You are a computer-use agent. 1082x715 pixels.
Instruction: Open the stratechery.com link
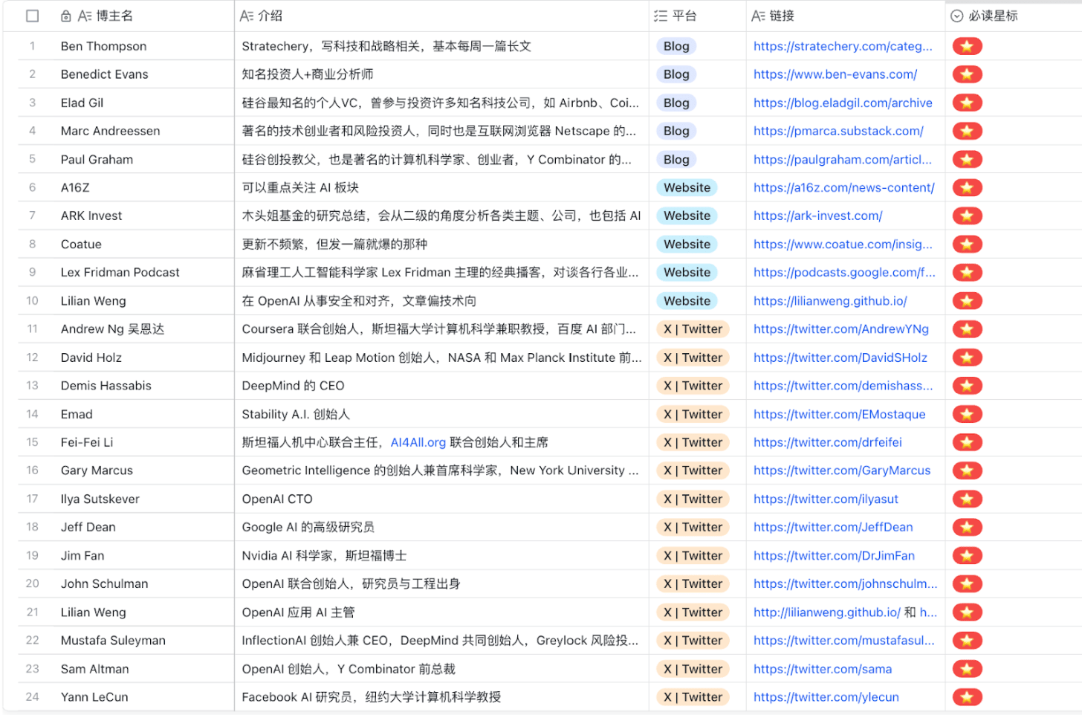[x=843, y=46]
